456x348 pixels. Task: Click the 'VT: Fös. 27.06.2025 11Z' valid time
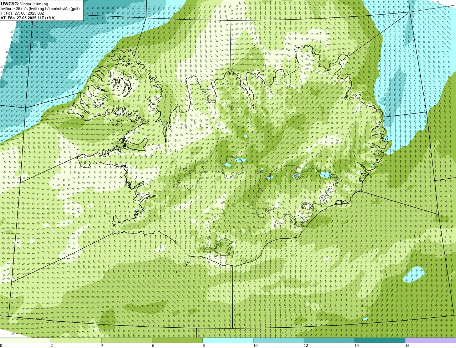[22, 17]
